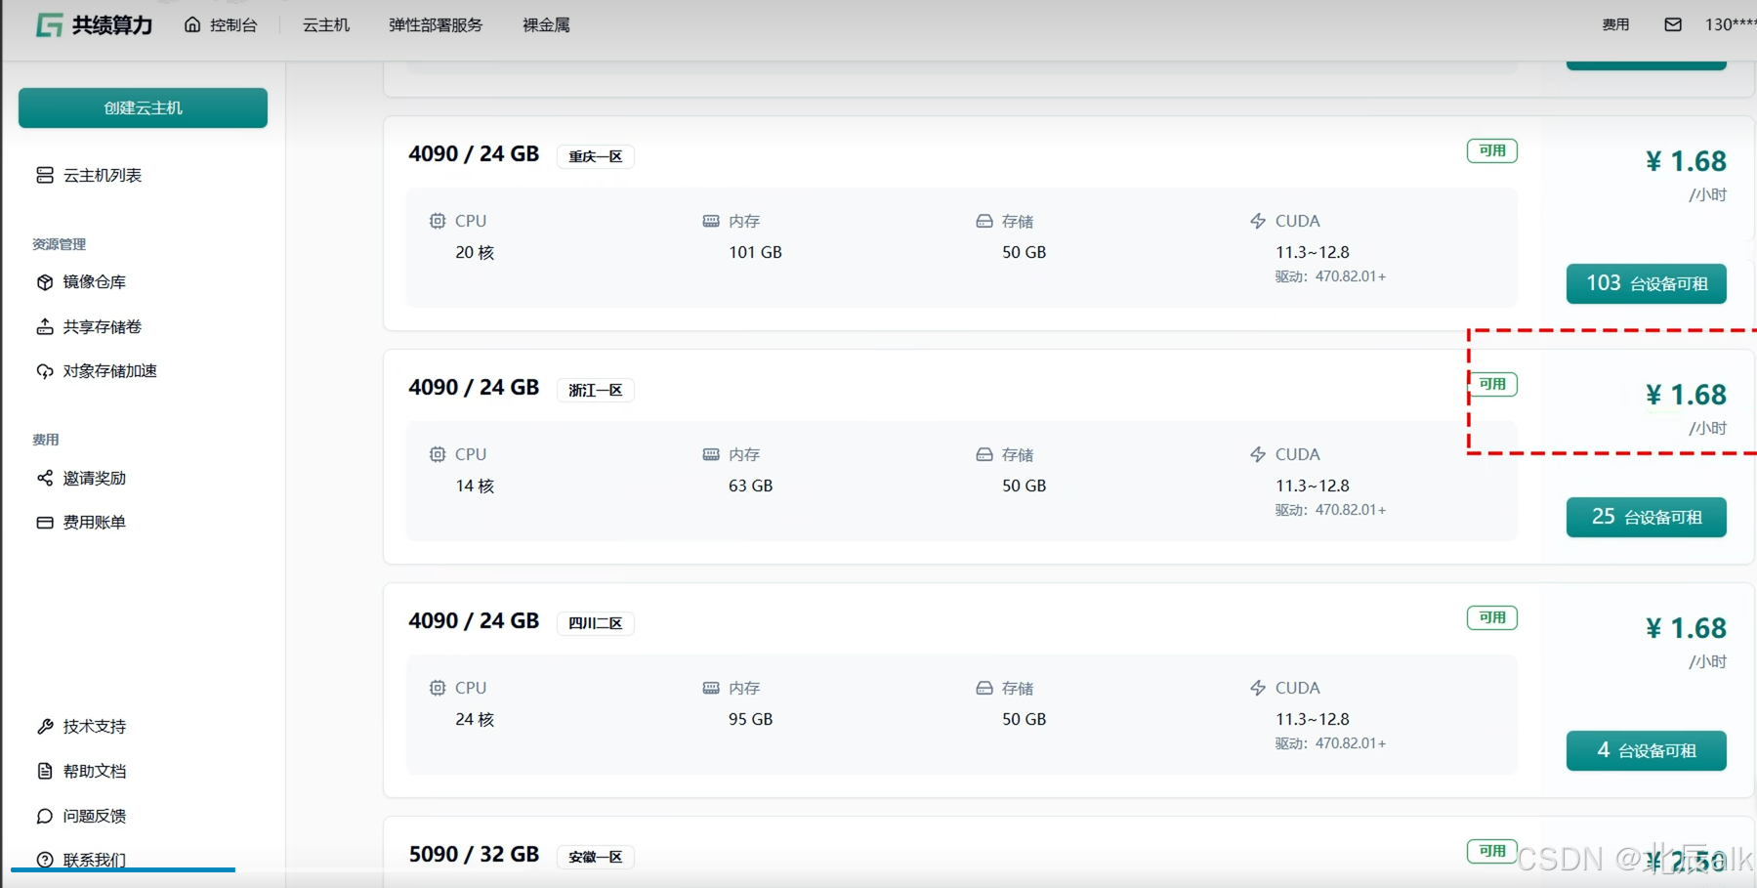The image size is (1757, 888).
Task: Open 云主机列表 via its sidebar icon
Action: (45, 175)
